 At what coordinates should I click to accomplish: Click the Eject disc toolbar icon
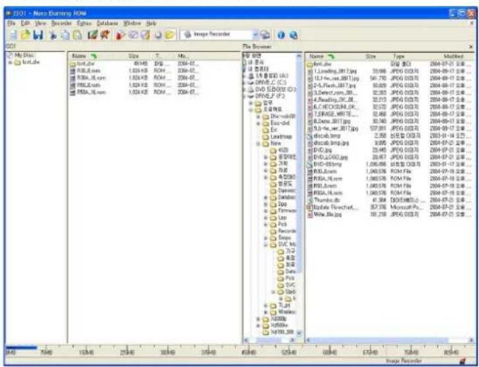(x=158, y=35)
